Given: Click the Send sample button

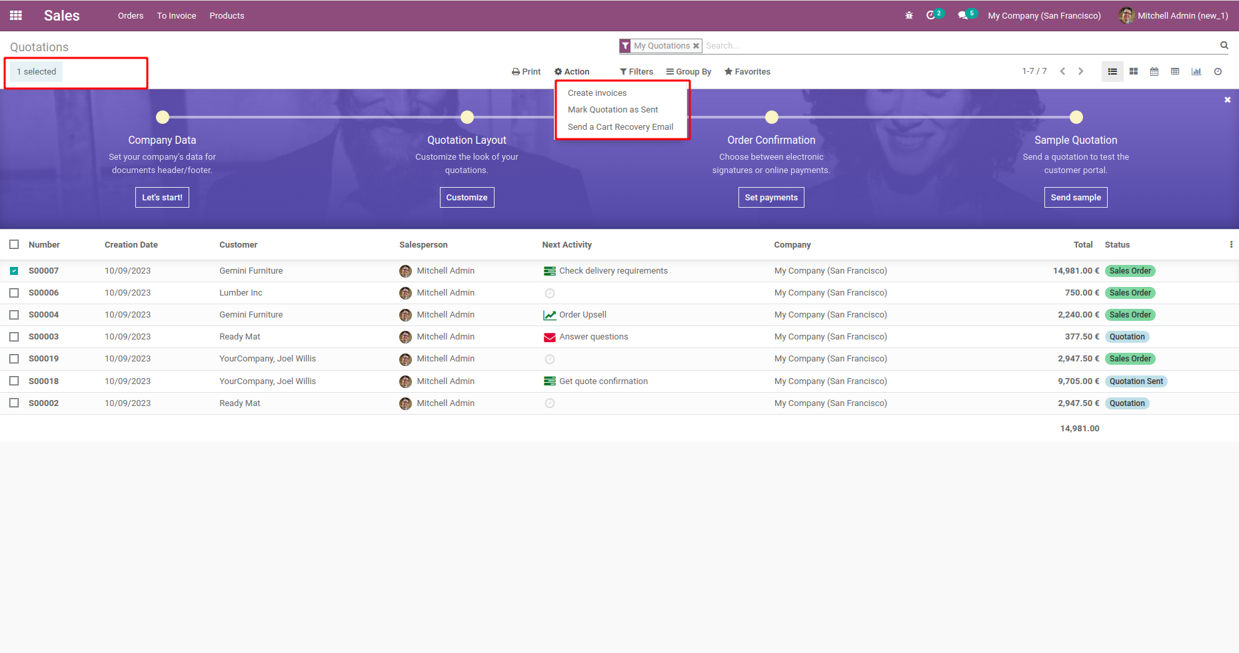Looking at the screenshot, I should [x=1076, y=198].
